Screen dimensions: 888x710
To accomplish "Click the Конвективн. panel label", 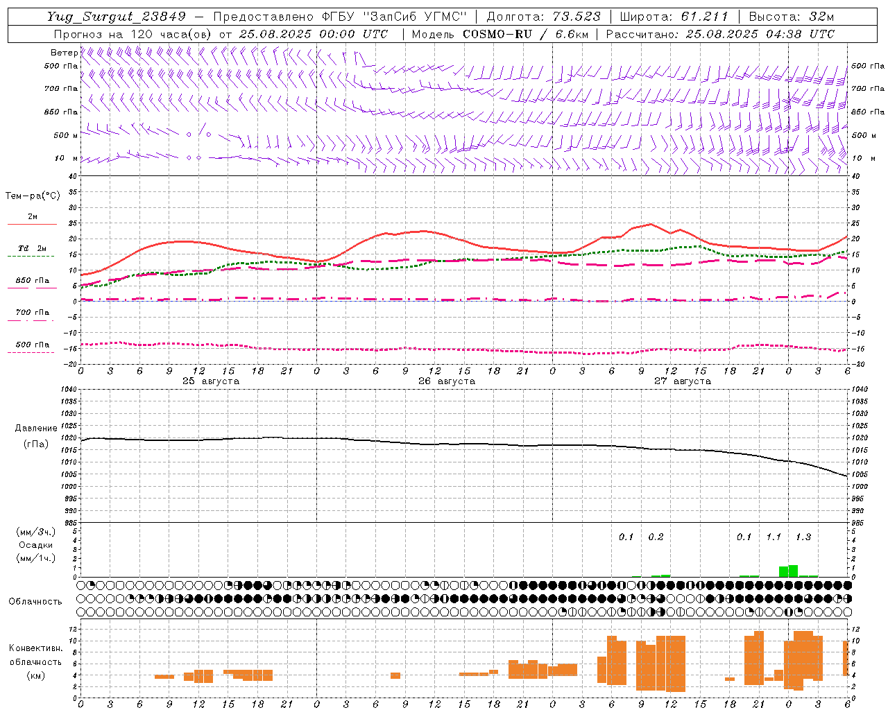I will coord(35,648).
